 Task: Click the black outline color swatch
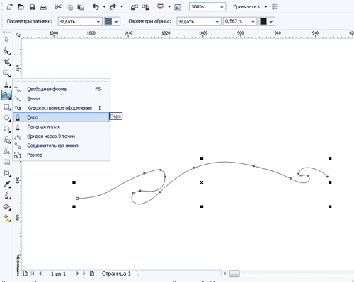tap(263, 22)
